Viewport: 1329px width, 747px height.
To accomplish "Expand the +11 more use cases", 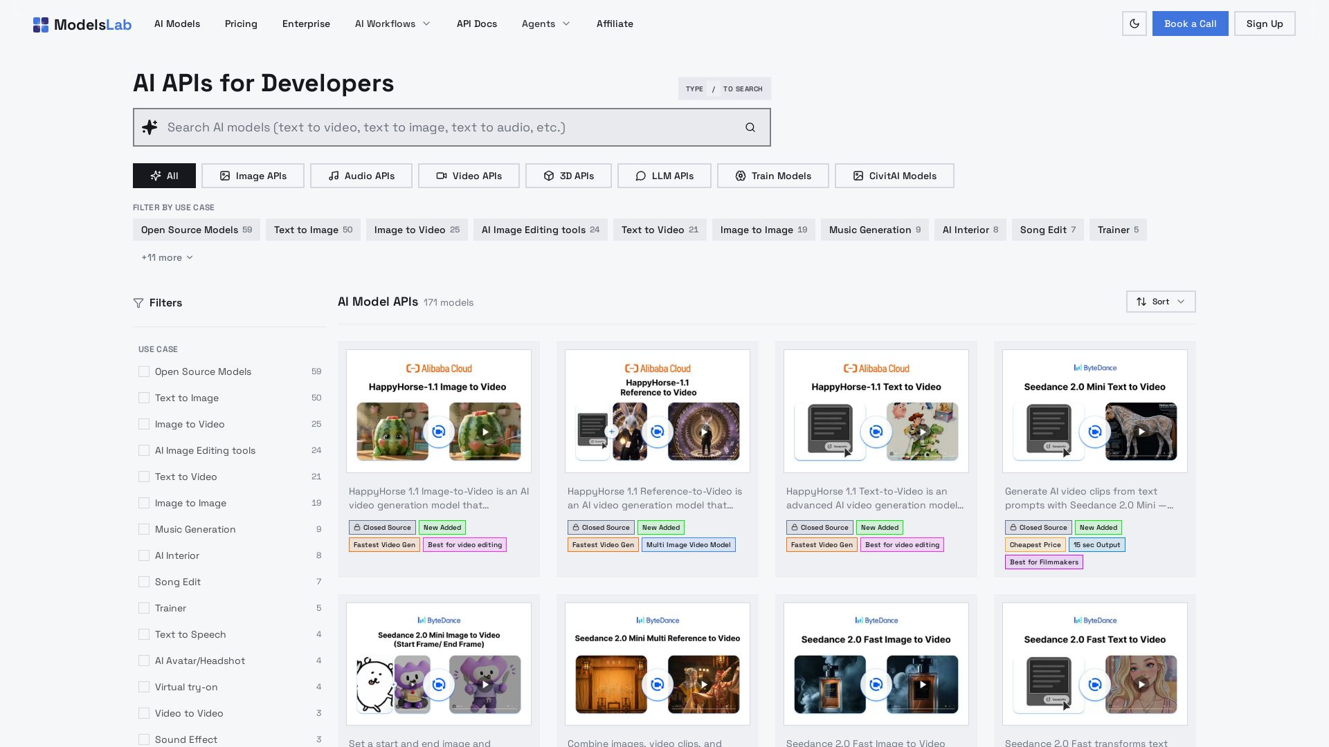I will coord(167,257).
